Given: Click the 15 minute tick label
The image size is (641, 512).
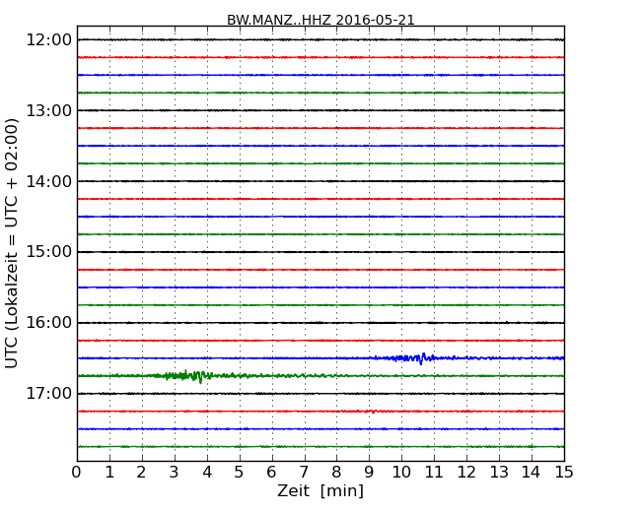Looking at the screenshot, I should point(564,473).
